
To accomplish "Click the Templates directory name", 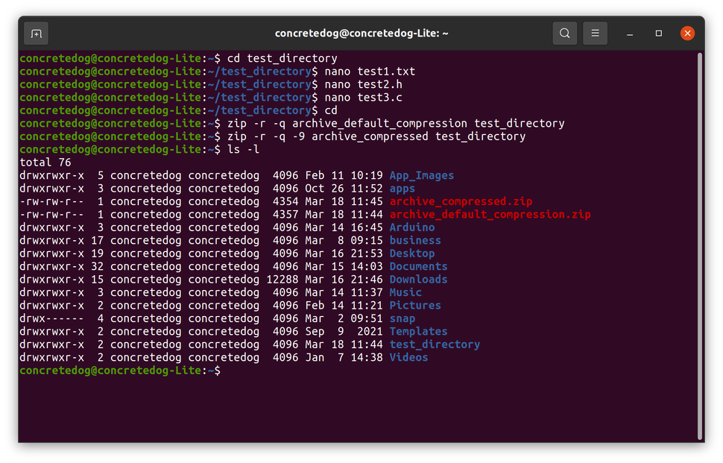I will [417, 331].
